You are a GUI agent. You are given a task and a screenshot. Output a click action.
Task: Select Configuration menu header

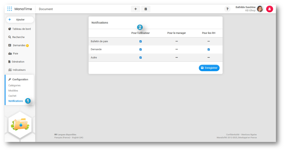[x=20, y=79]
